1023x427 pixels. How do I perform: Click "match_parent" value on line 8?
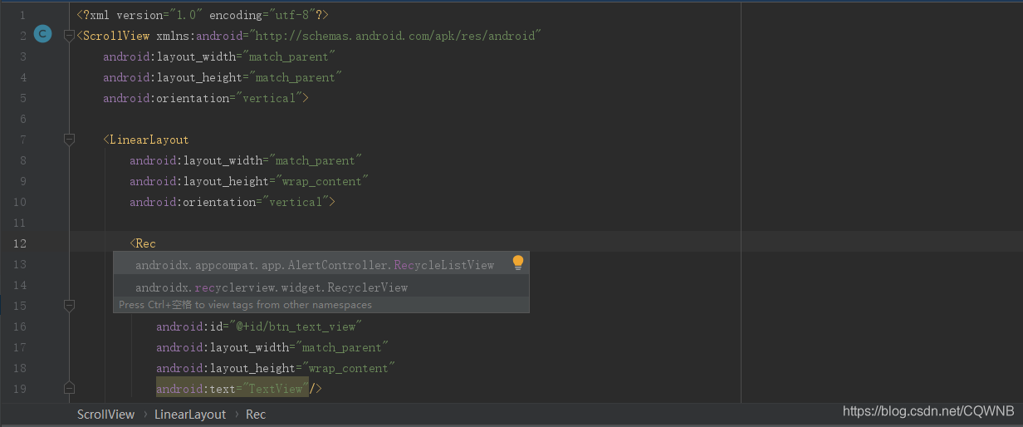[316, 160]
